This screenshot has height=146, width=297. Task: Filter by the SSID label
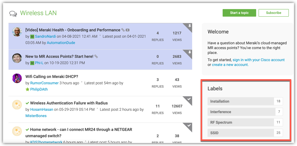[x=241, y=133]
